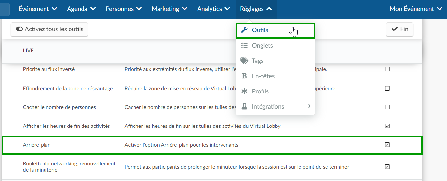
Task: Click Cacher le nombre de personnes label
Action: (x=59, y=107)
